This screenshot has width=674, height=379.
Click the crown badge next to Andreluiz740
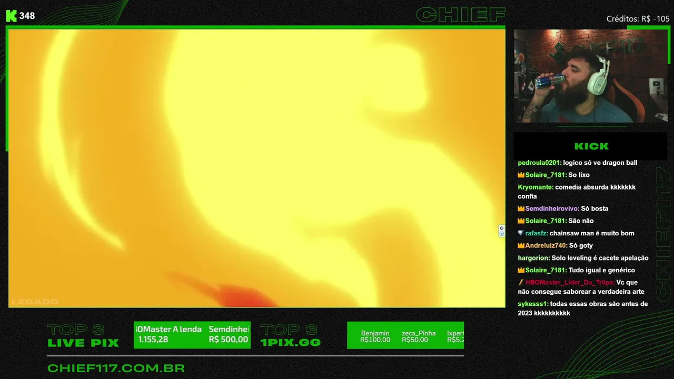(521, 245)
